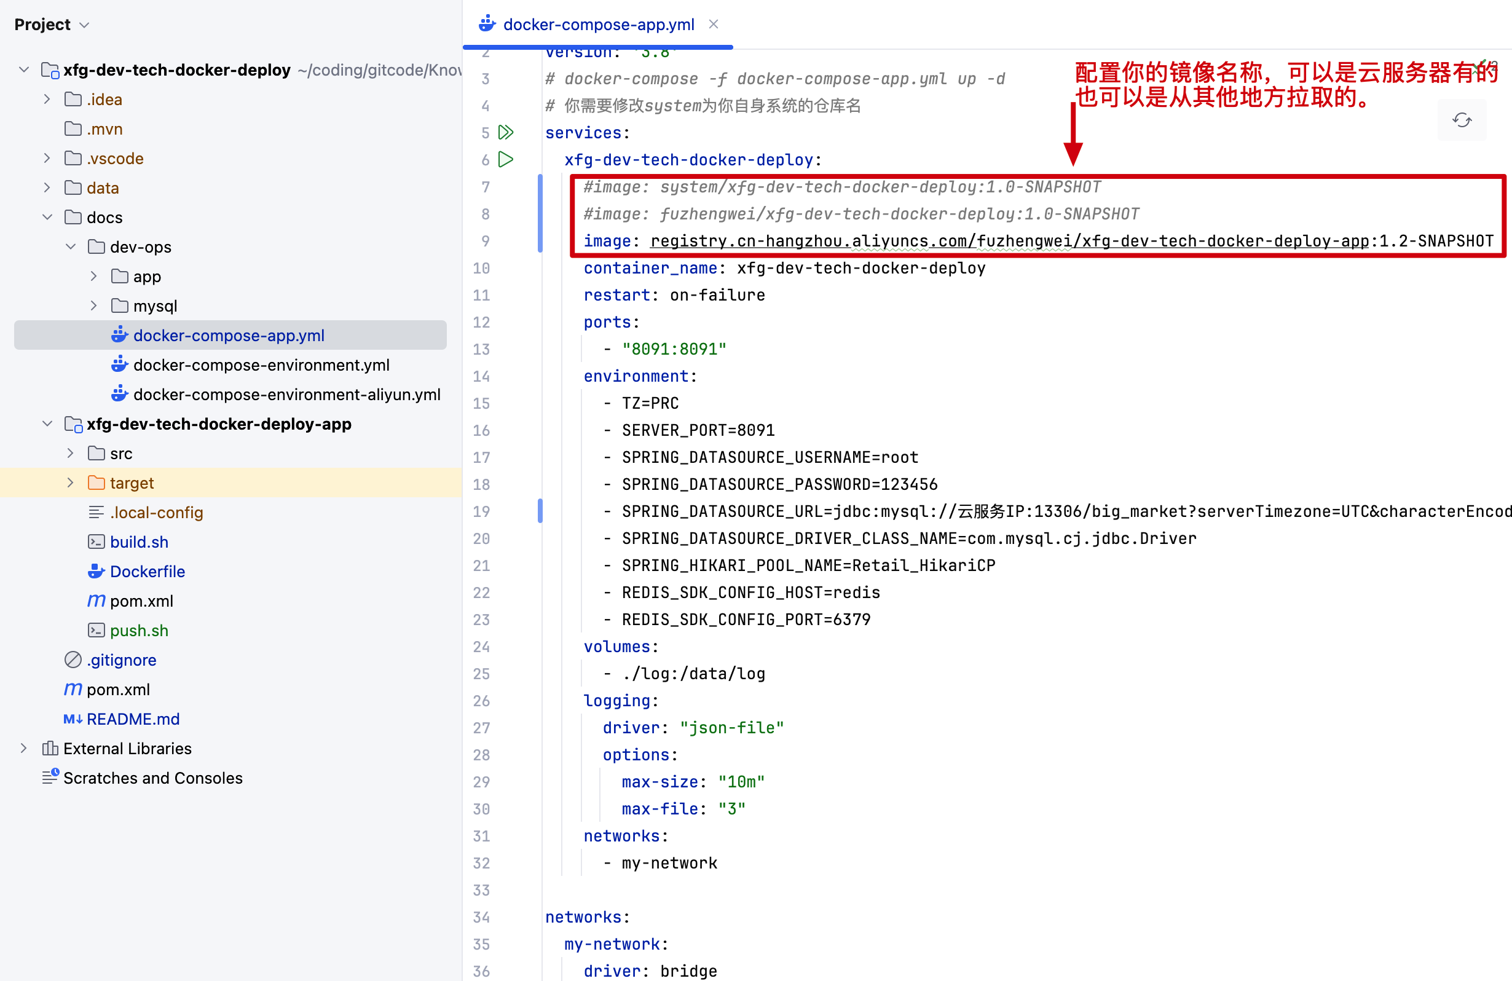This screenshot has height=981, width=1512.
Task: Collapse the docs folder
Action: pos(48,218)
